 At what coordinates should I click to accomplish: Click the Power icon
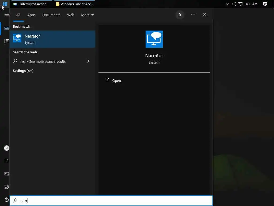pyautogui.click(x=7, y=200)
